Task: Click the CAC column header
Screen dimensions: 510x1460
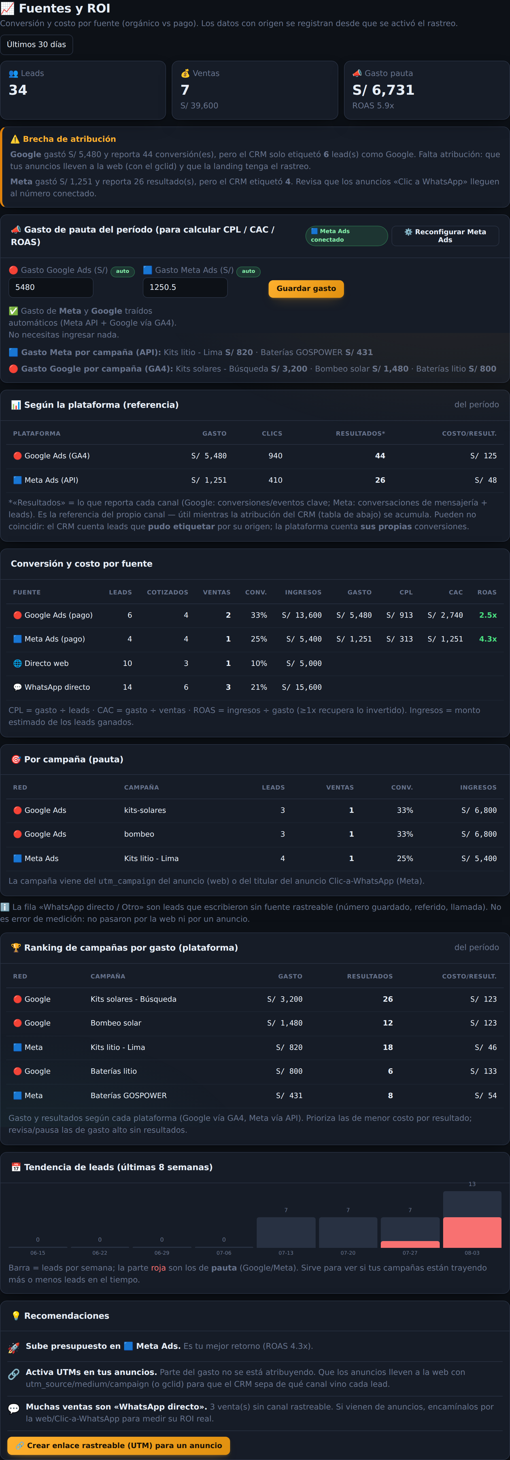Action: pos(456,592)
